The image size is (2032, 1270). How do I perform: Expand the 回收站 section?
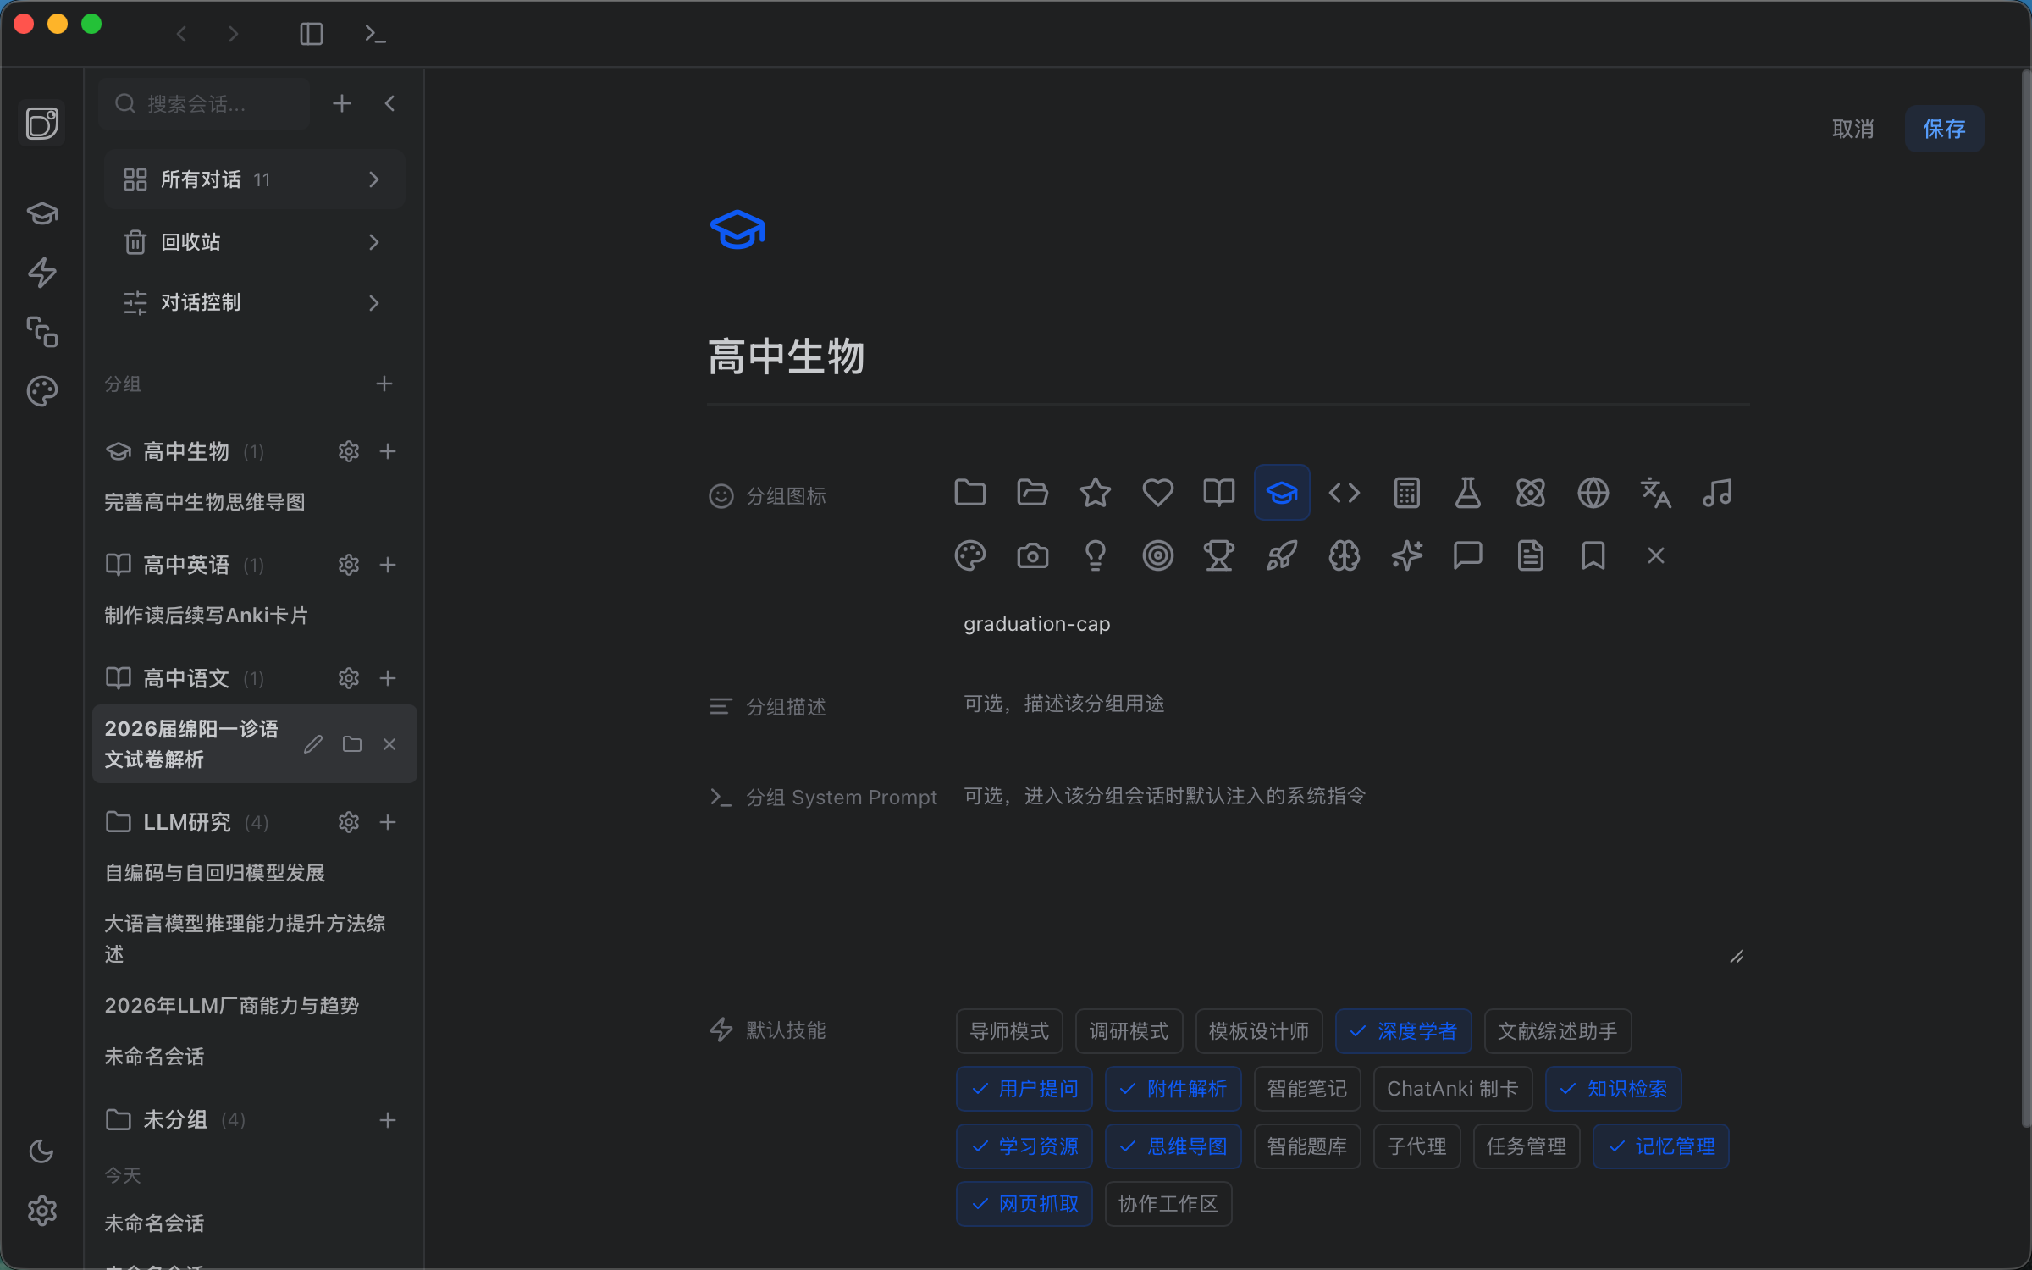coord(373,242)
